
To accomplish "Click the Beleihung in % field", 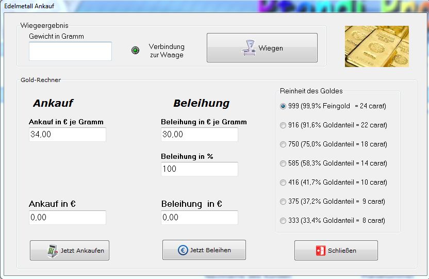I will pos(200,169).
